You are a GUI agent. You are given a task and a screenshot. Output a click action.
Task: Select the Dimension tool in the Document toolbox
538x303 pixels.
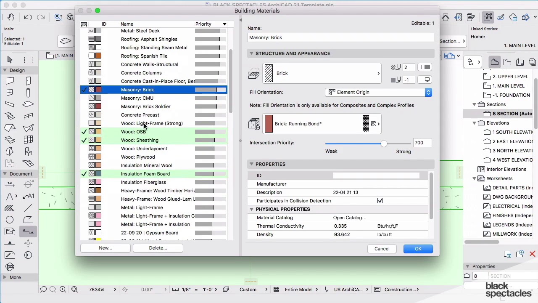tap(10, 184)
